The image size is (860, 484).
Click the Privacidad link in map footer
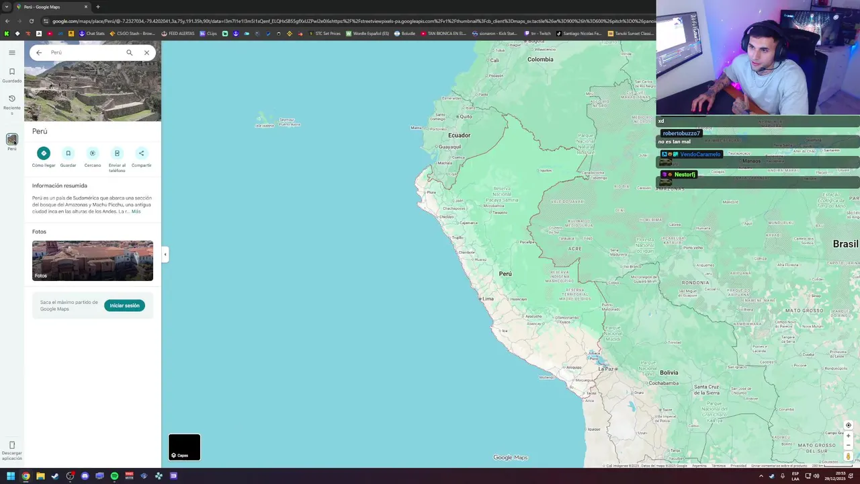pos(738,465)
